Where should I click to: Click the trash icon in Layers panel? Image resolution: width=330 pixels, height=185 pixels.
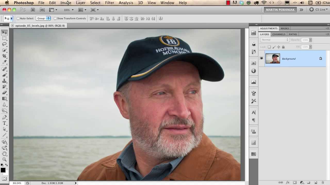pos(323,182)
